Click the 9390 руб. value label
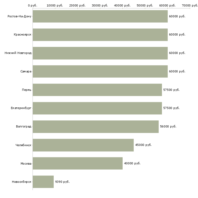198x198 pixels. [x=62, y=182]
